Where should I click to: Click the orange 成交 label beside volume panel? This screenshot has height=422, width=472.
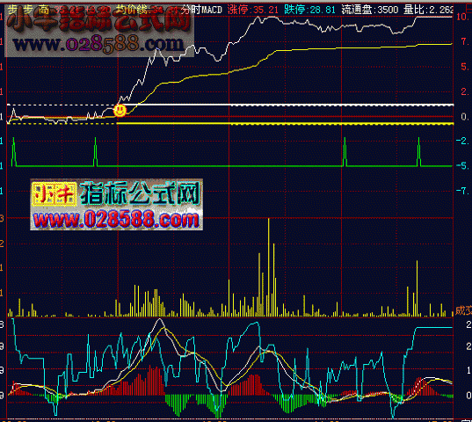coord(463,310)
